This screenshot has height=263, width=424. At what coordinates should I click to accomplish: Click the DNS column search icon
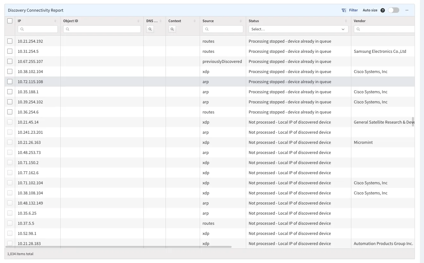pyautogui.click(x=150, y=29)
